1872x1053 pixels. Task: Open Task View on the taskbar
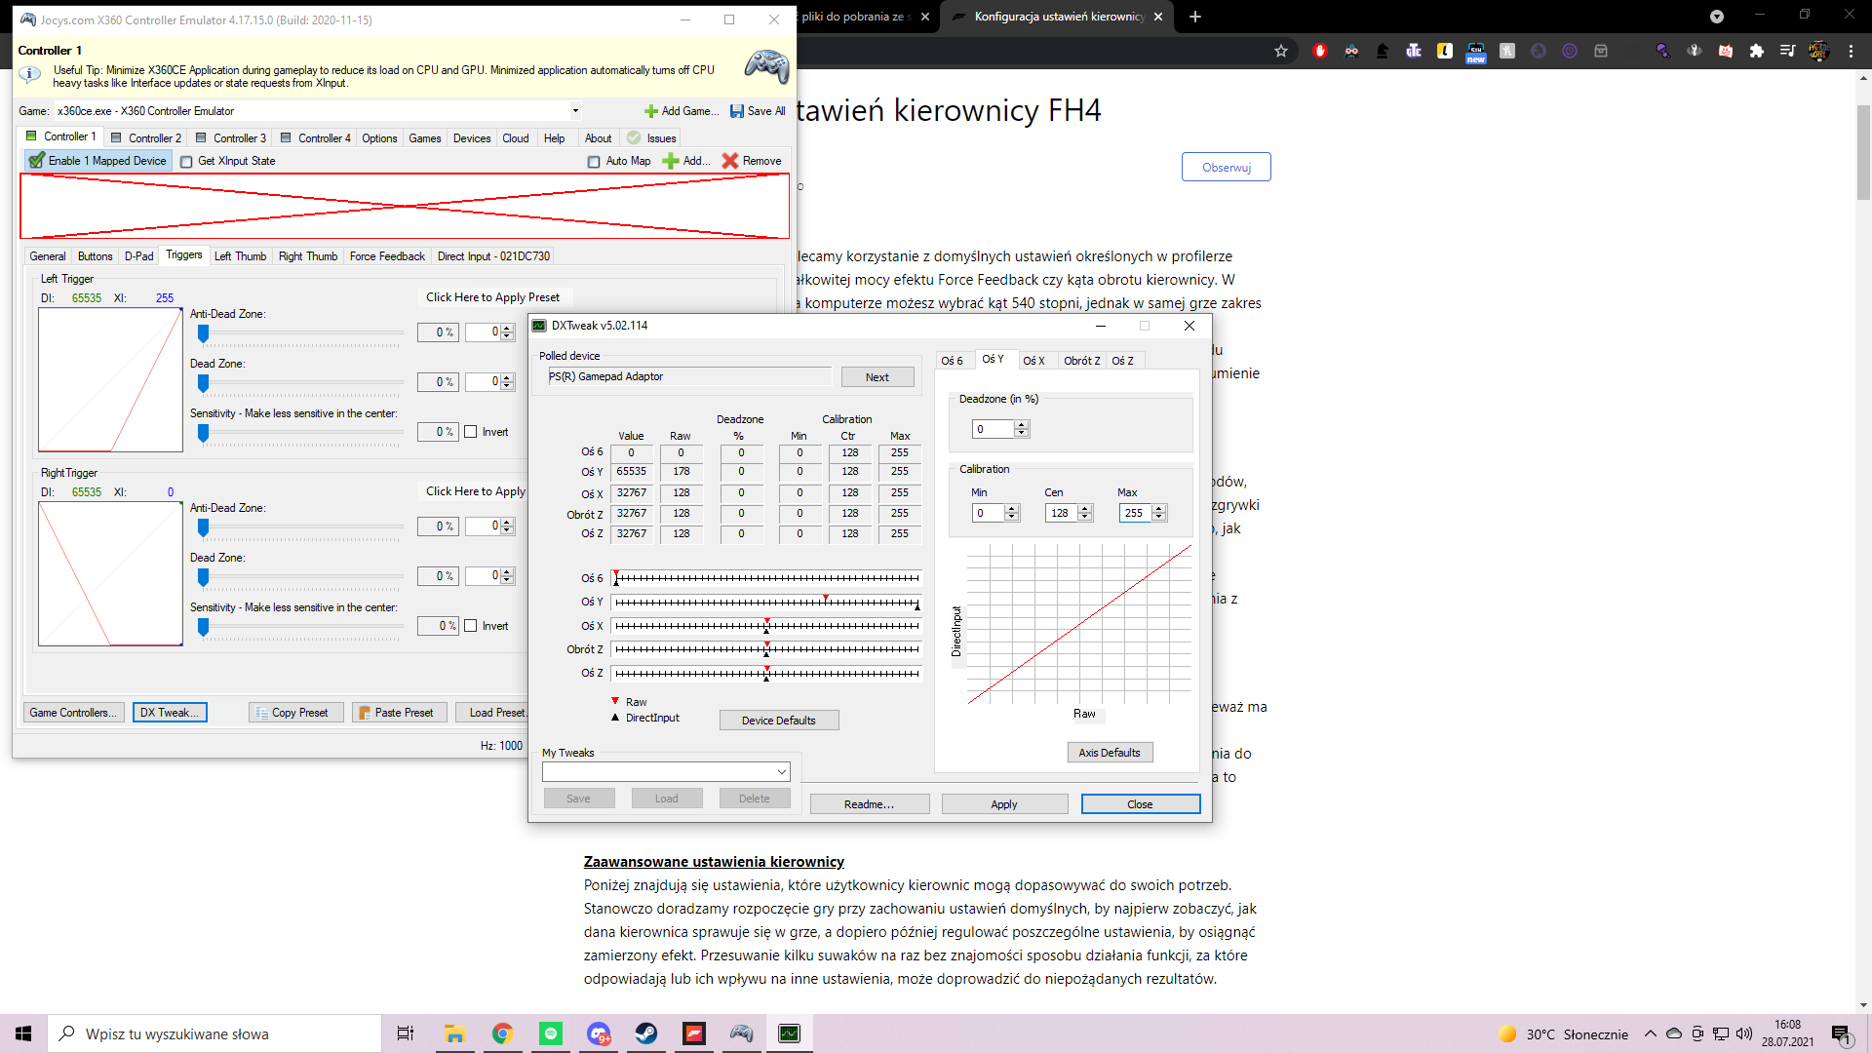tap(406, 1033)
